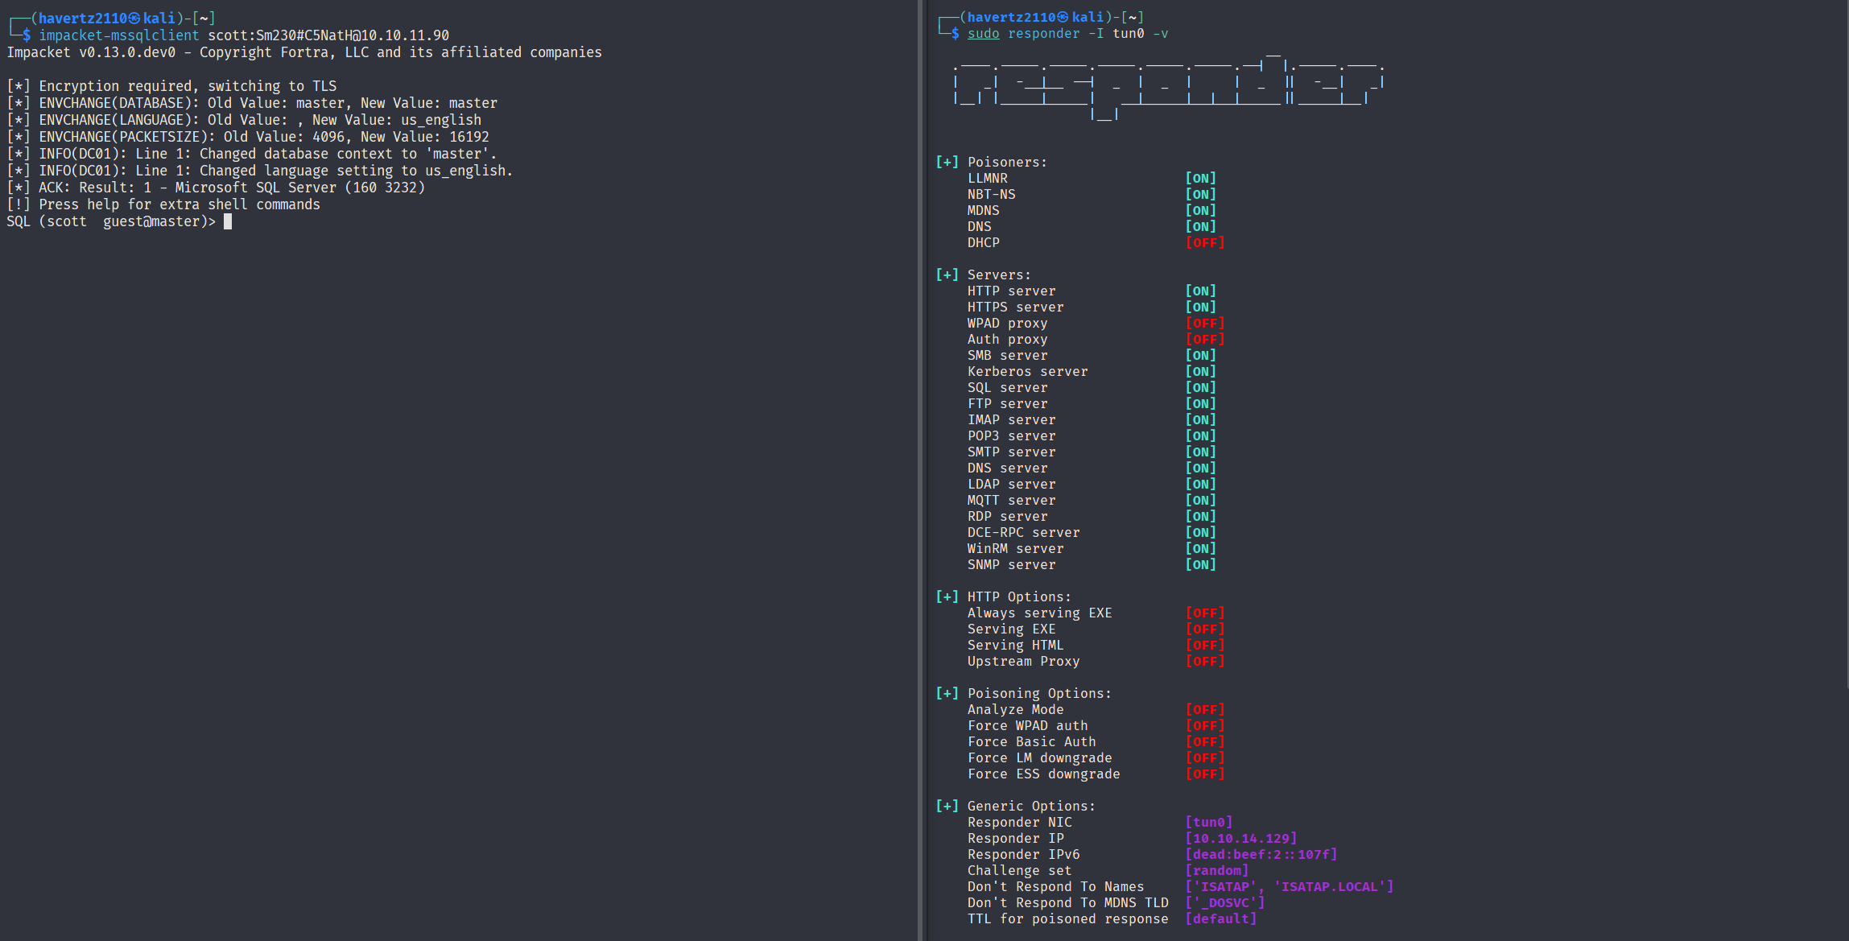This screenshot has width=1849, height=941.
Task: Click the Servers section plus marker
Action: [x=947, y=275]
